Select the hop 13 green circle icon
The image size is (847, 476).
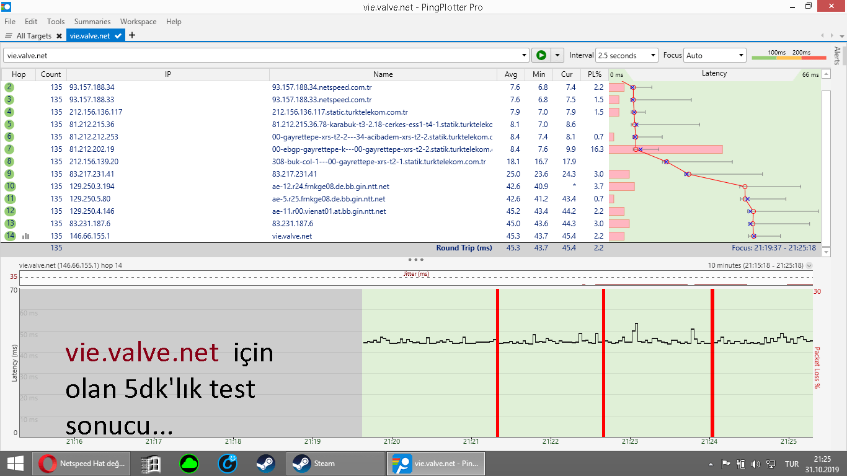9,224
